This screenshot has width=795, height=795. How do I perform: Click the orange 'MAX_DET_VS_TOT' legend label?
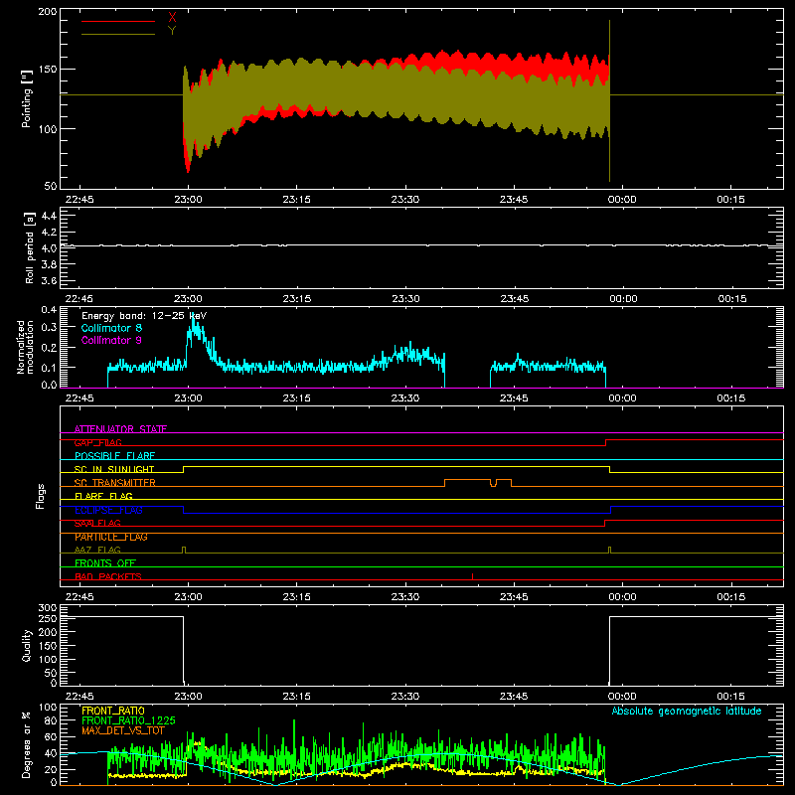123,730
